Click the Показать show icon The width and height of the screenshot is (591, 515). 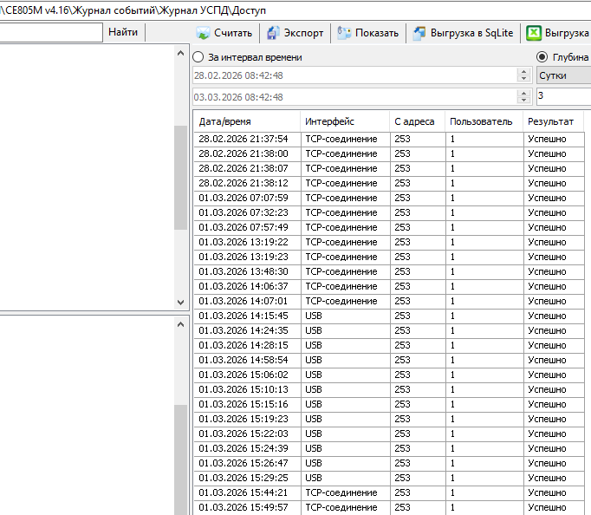345,34
